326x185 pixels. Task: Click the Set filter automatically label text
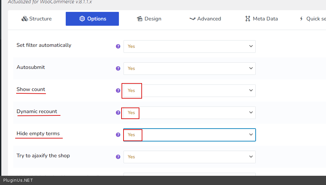tap(44, 45)
